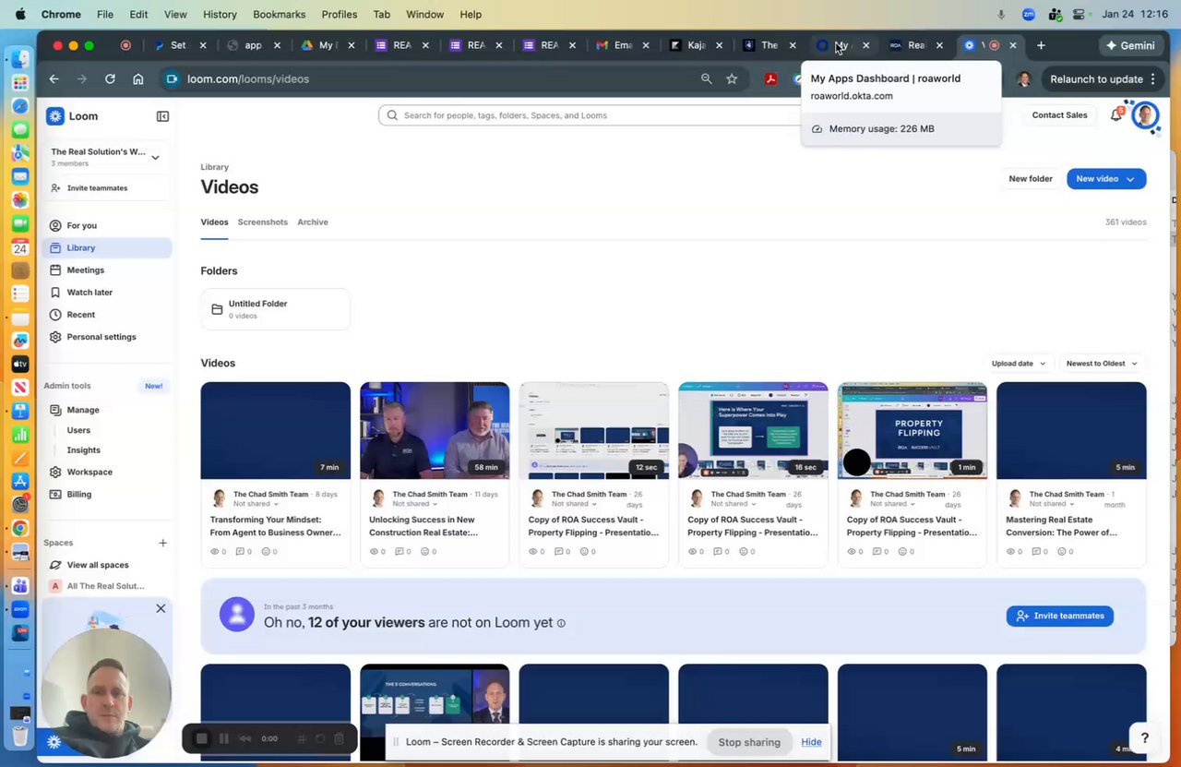The height and width of the screenshot is (767, 1181).
Task: Open the help question mark button
Action: (x=1144, y=737)
